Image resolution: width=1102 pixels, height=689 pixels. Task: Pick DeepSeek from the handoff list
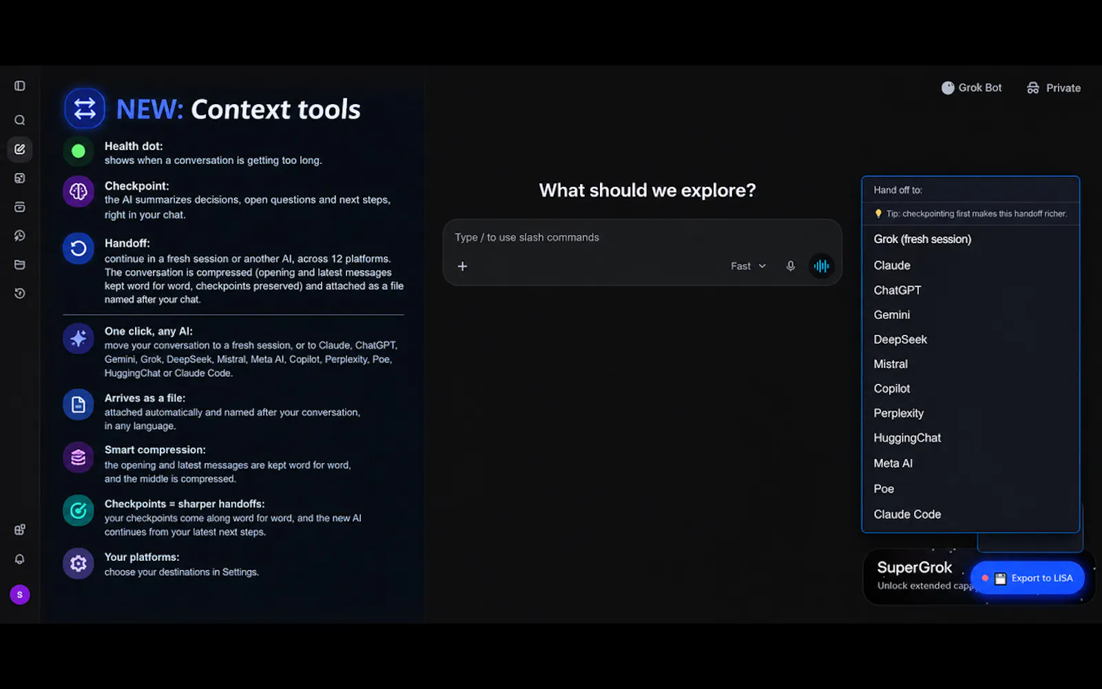tap(970, 340)
